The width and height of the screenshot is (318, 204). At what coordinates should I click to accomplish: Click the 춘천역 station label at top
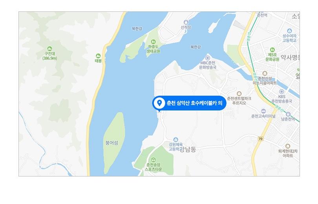click(x=262, y=15)
